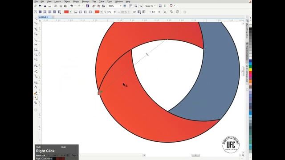Open the Application Launcher dropdown arrow
285x160 pixels.
[175, 6]
